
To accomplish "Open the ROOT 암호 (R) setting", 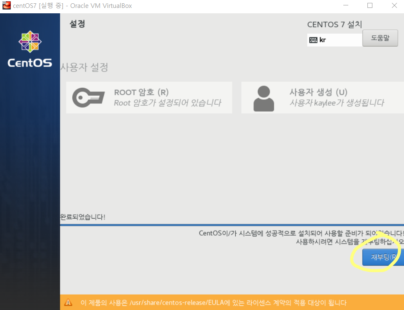I will [x=149, y=98].
